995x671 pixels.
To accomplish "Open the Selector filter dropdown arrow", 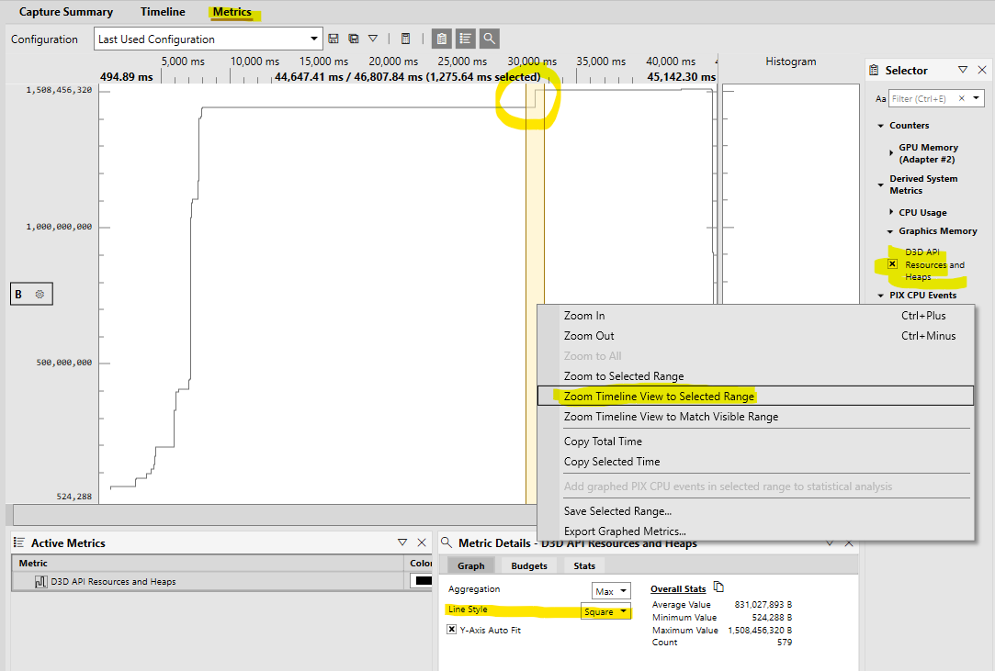I will pyautogui.click(x=976, y=98).
